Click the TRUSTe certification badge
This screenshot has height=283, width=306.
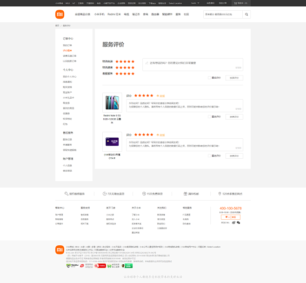[73, 266]
